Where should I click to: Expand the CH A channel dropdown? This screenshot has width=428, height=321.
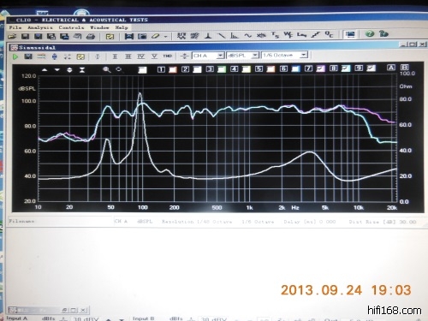(x=220, y=56)
